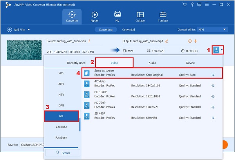This screenshot has width=235, height=160.
Task: View source file info icon
Action: [x=89, y=41]
